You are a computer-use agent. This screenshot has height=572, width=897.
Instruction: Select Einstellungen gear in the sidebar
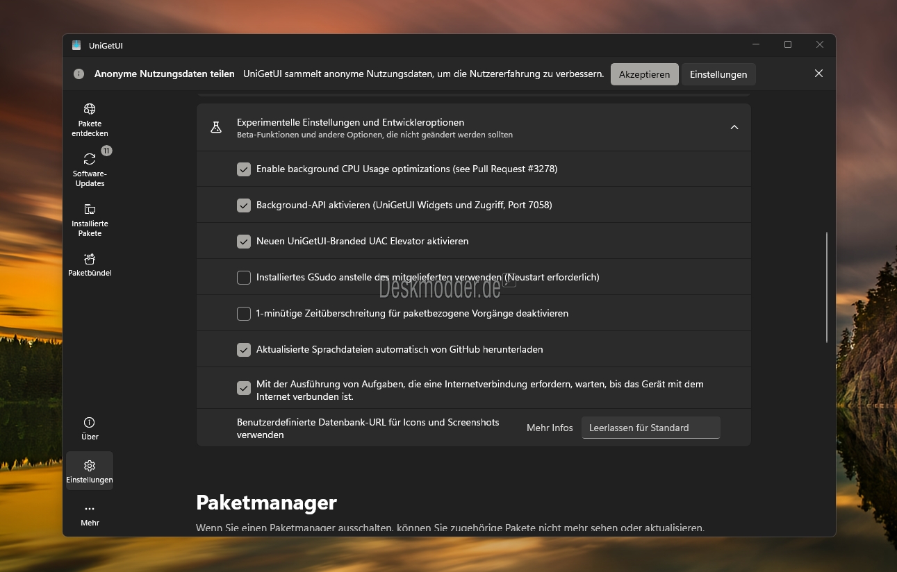(x=90, y=471)
